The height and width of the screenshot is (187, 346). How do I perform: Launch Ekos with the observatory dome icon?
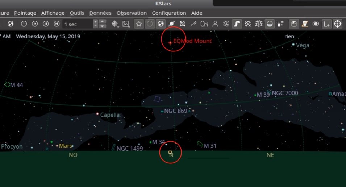point(294,24)
